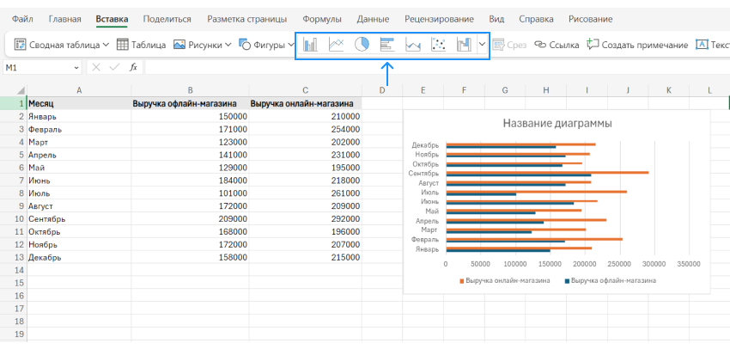Open the Name Box dropdown arrow
Screen dimensions: 730x349
coord(76,68)
